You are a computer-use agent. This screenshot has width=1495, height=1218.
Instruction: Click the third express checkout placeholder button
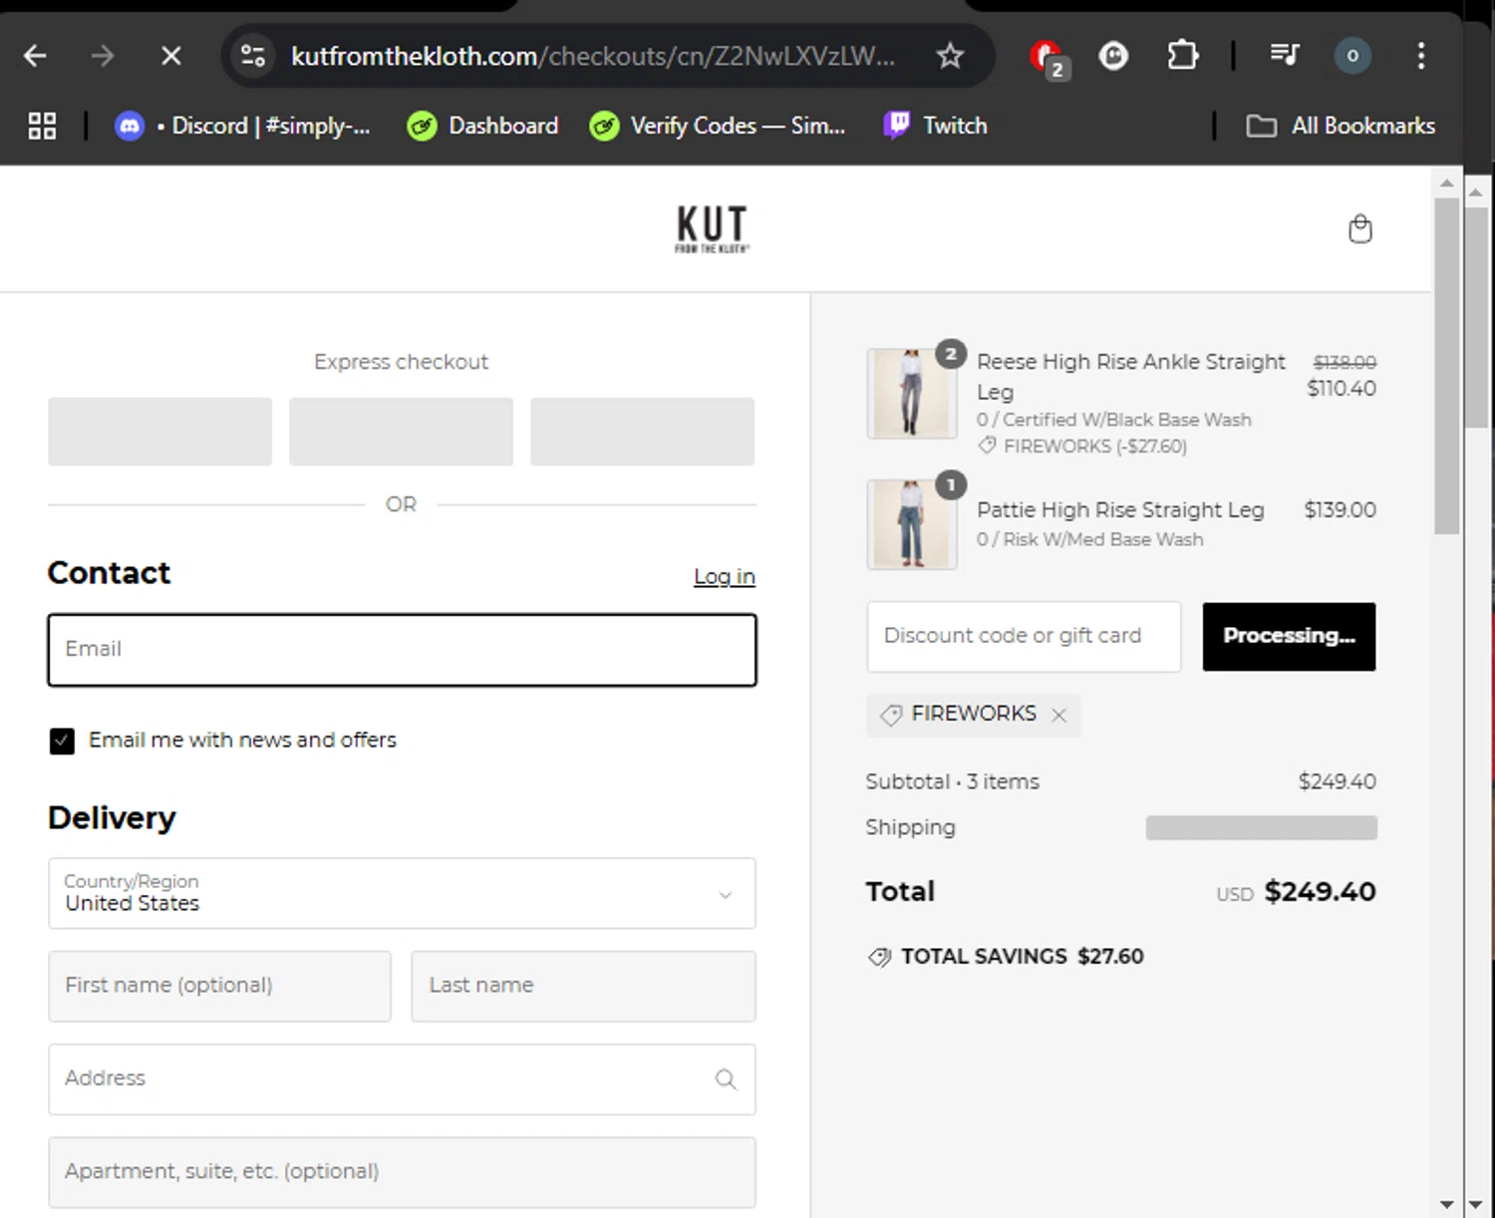(x=642, y=432)
